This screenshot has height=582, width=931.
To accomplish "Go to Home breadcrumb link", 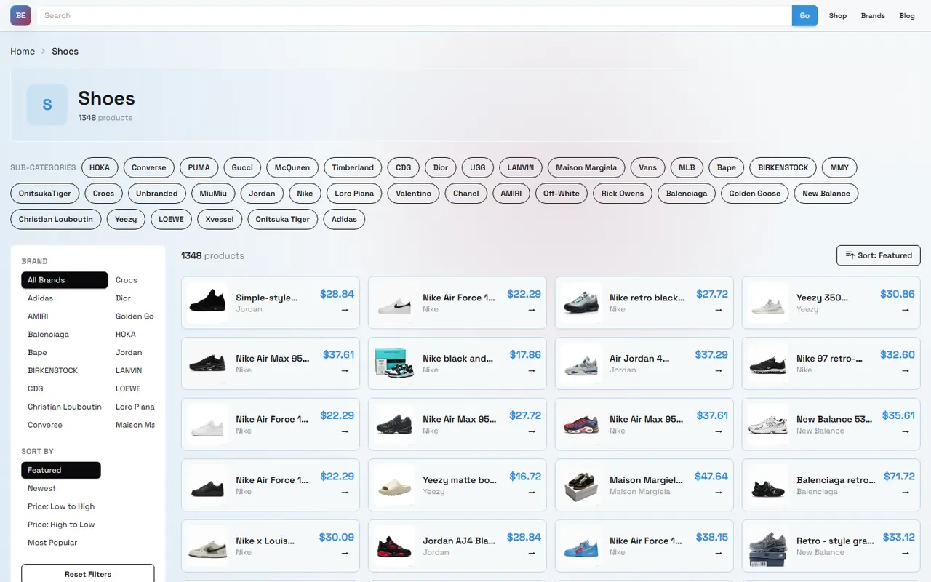I will [x=23, y=51].
